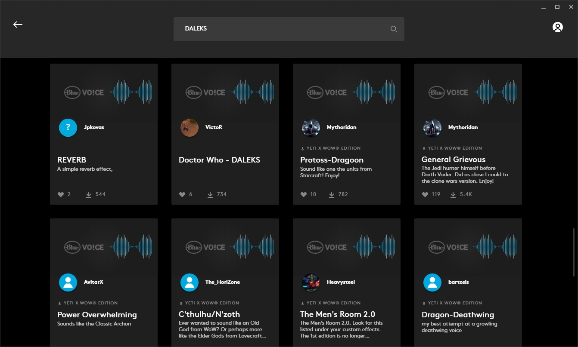Viewport: 578px width, 347px height.
Task: Click author name Mythoridan on General Grievous card
Action: 463,127
